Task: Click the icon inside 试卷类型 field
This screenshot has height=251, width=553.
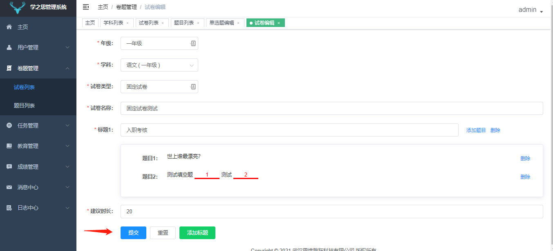Action: point(193,87)
